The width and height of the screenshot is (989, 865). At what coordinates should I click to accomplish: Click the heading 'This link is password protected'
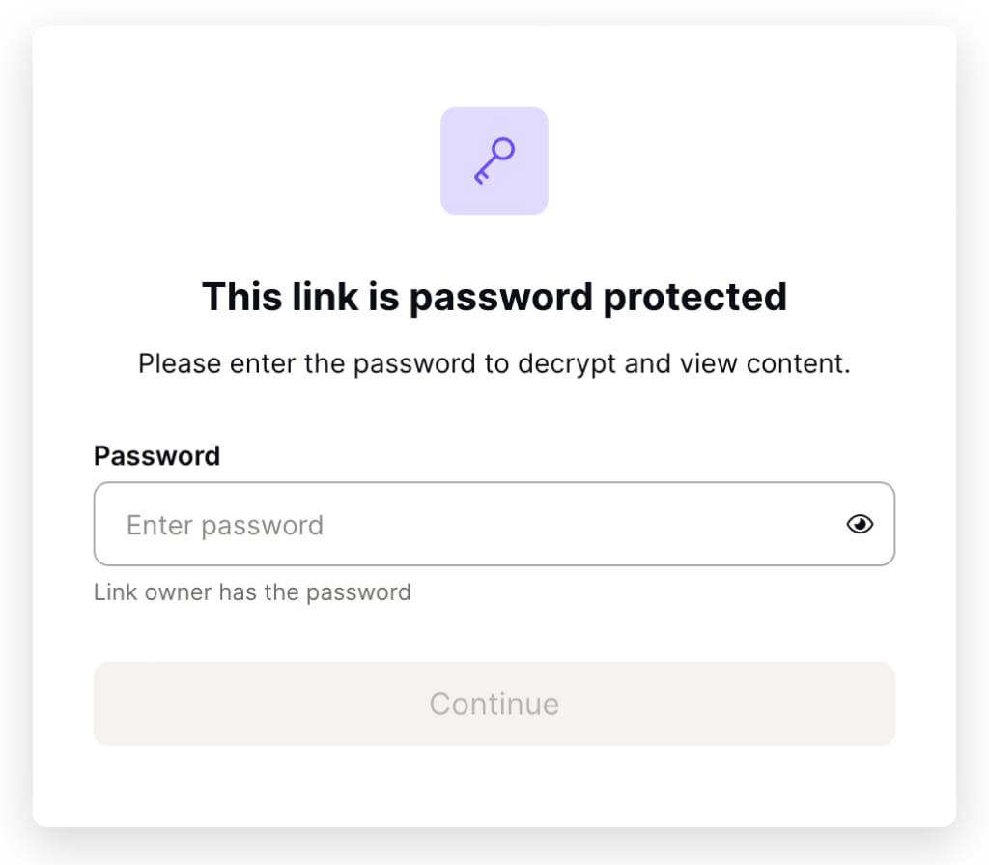tap(494, 297)
